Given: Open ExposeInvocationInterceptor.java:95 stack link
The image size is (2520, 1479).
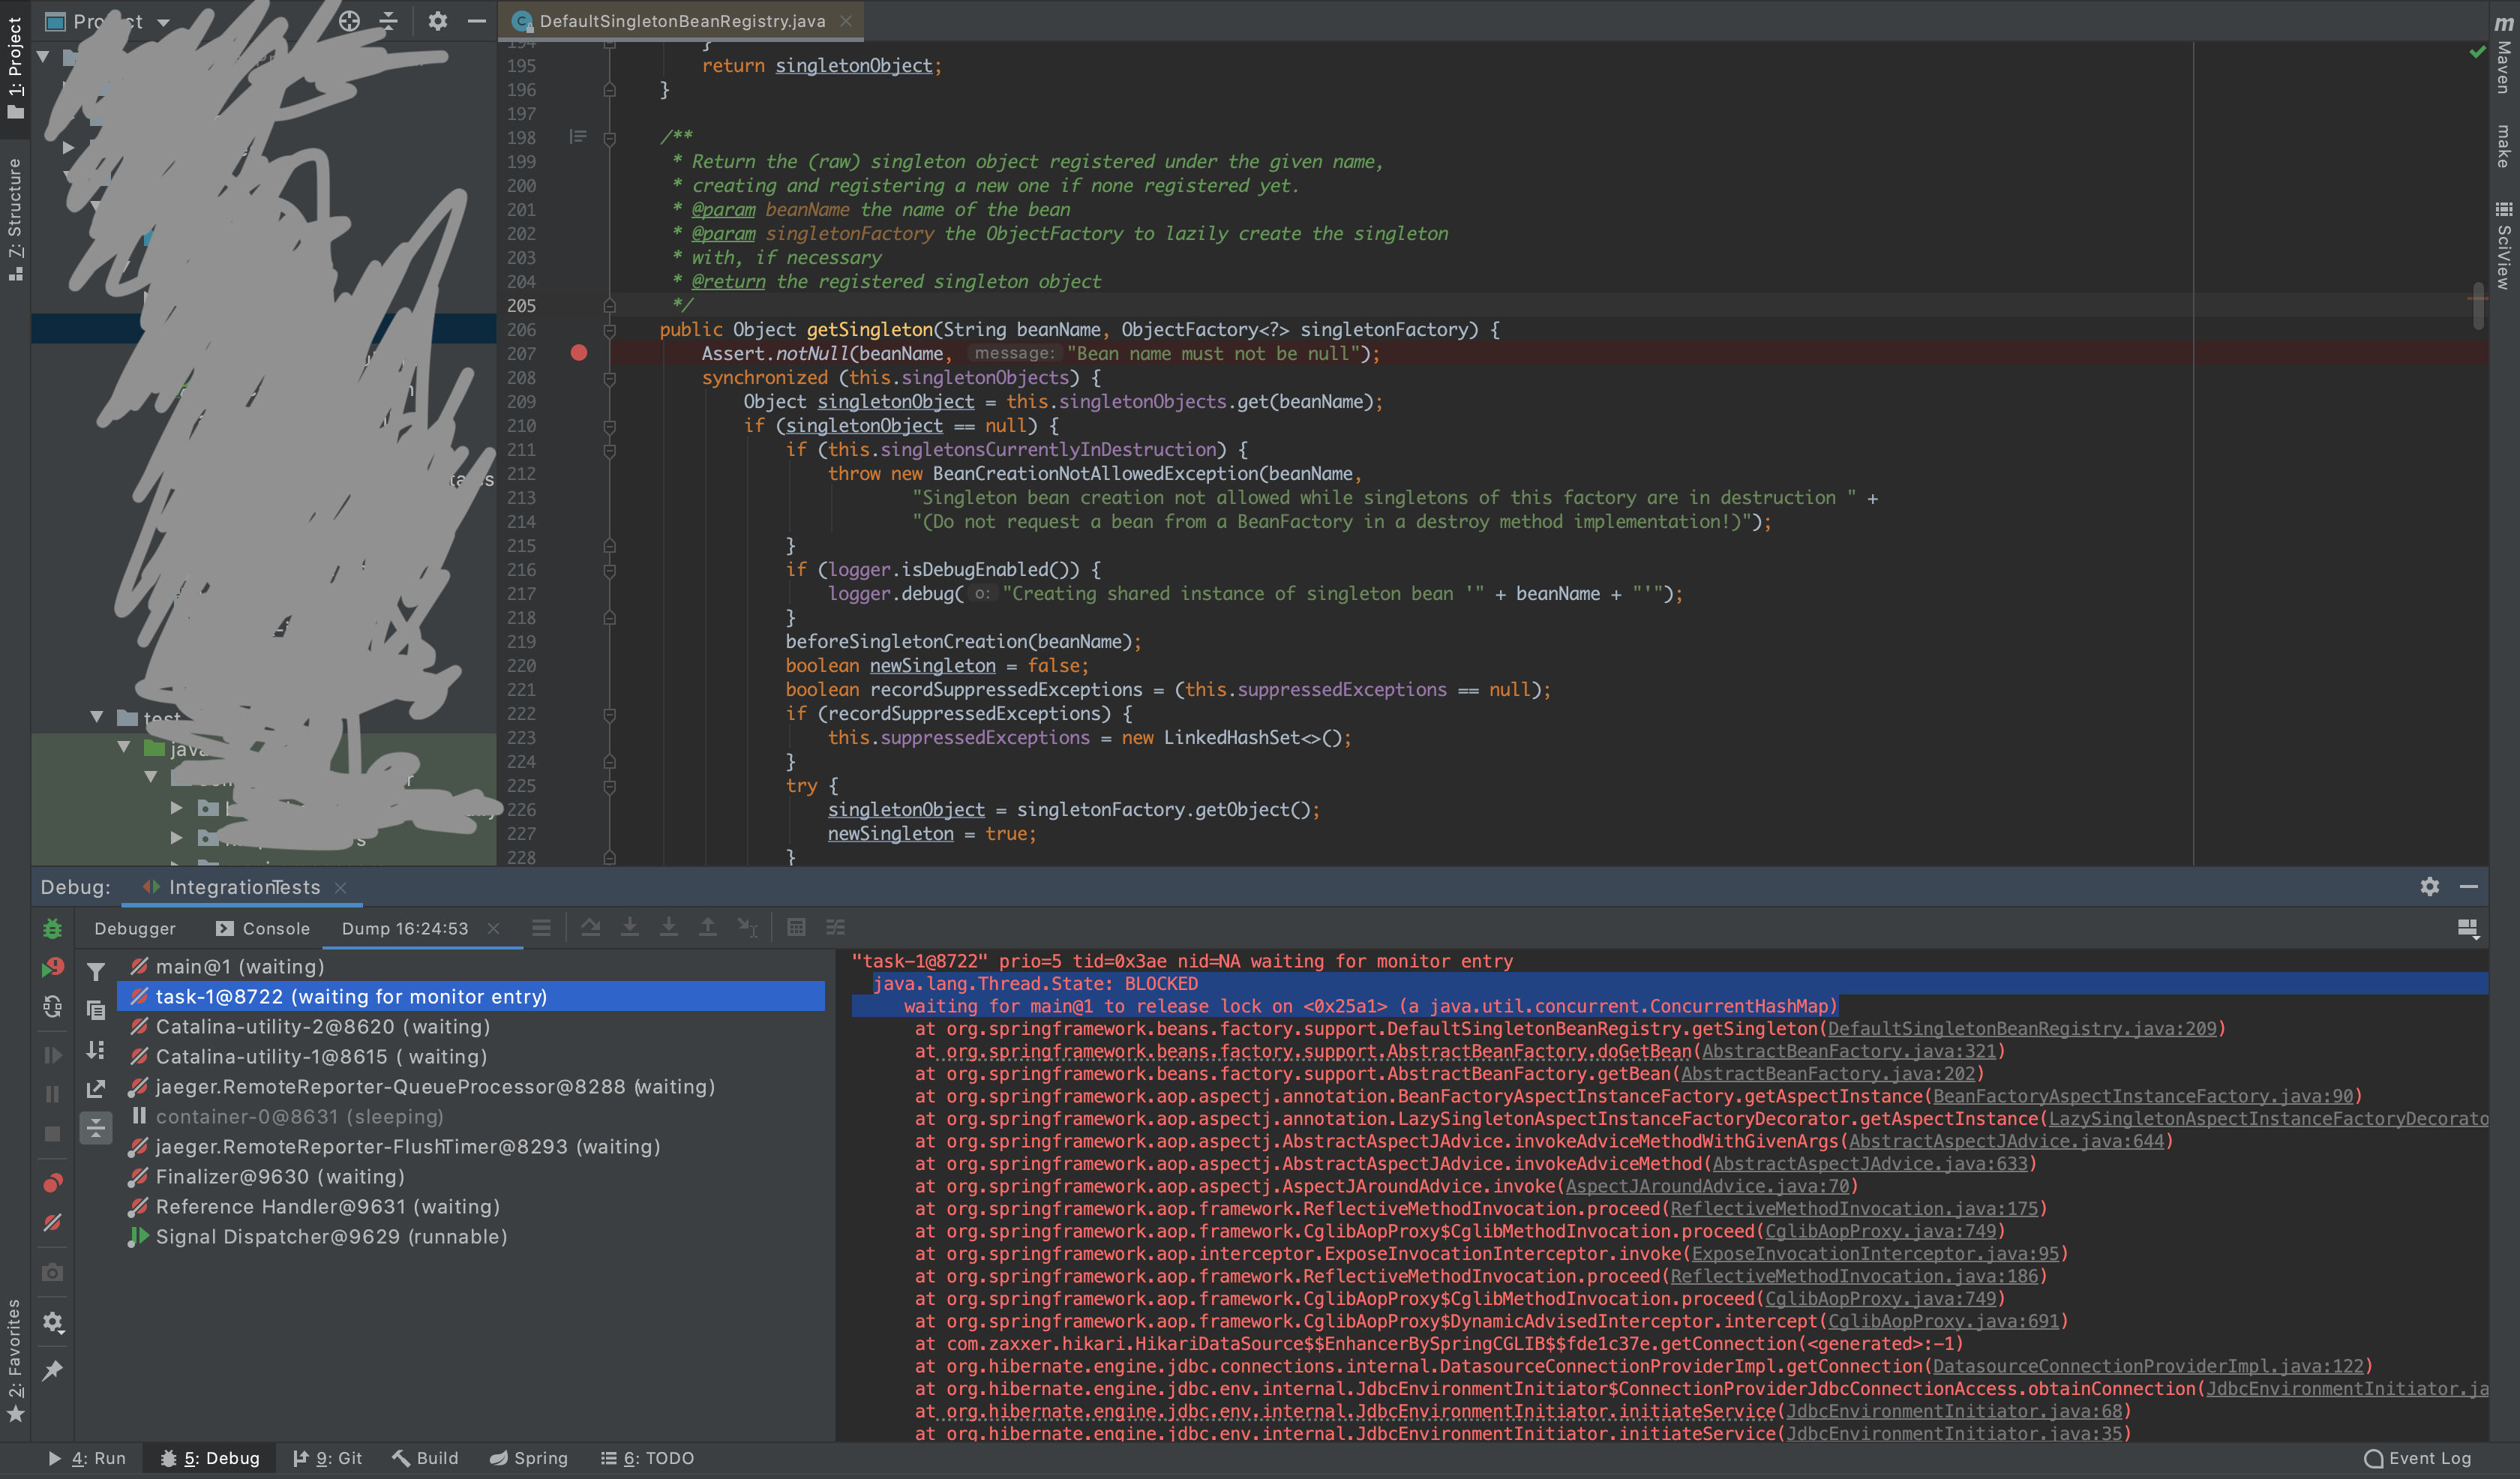Looking at the screenshot, I should pos(1875,1253).
